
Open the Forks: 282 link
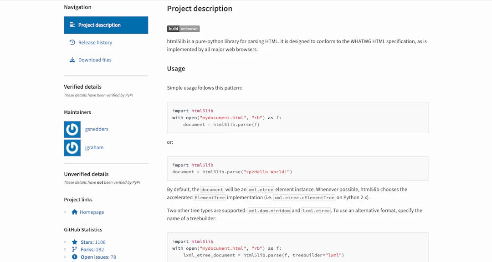(x=92, y=249)
